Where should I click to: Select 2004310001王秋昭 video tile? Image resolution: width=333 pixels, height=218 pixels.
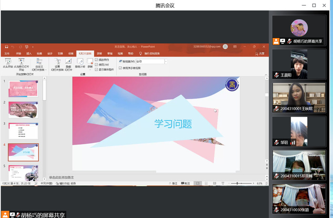click(x=299, y=98)
